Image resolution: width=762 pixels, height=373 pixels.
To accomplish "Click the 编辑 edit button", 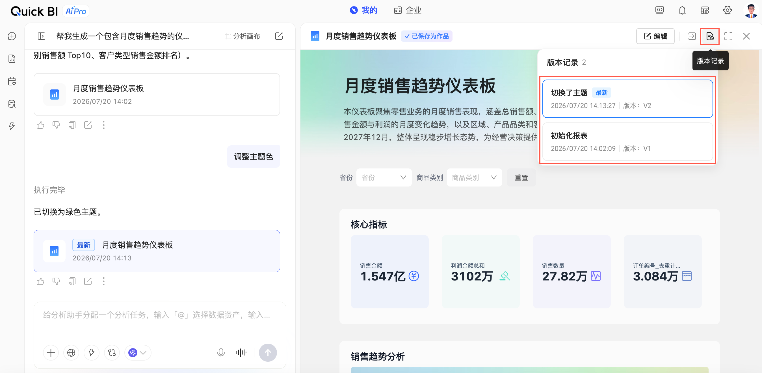I will pyautogui.click(x=655, y=36).
